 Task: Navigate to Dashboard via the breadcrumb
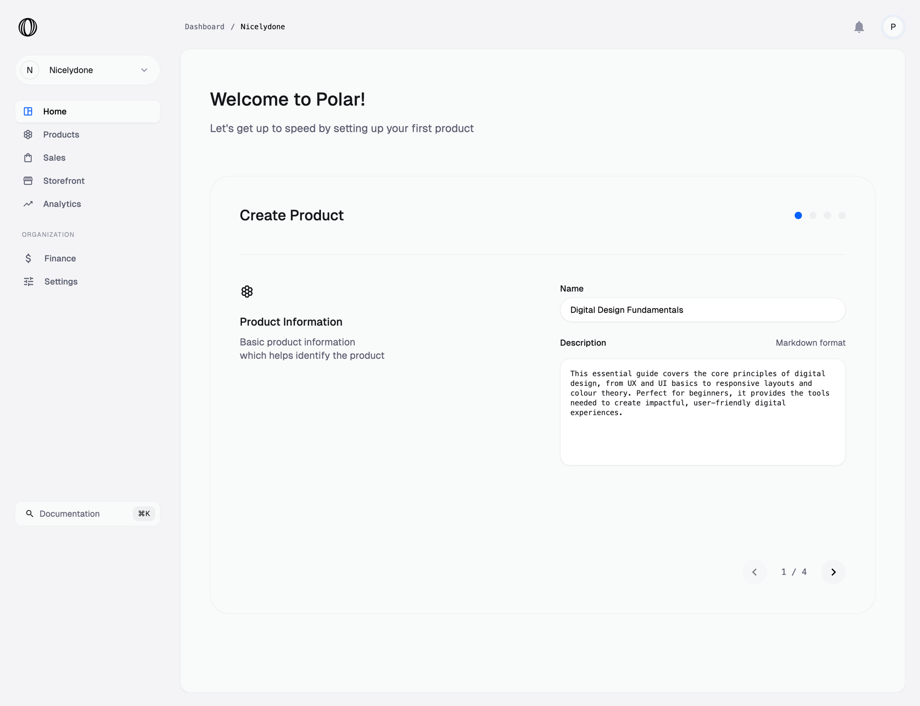pos(205,27)
